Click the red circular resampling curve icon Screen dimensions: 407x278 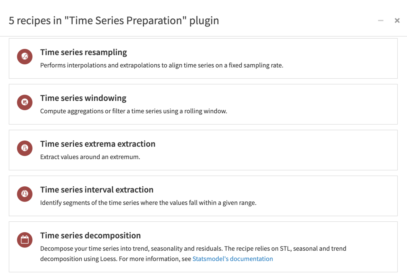[x=24, y=56]
